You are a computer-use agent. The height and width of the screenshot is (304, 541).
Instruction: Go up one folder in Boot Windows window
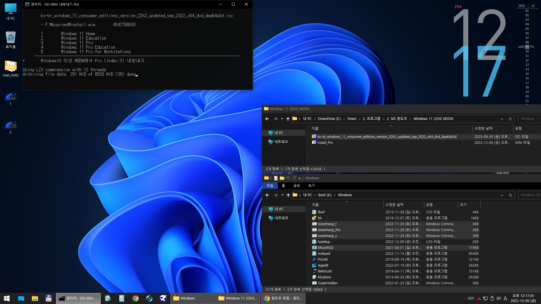(x=288, y=195)
